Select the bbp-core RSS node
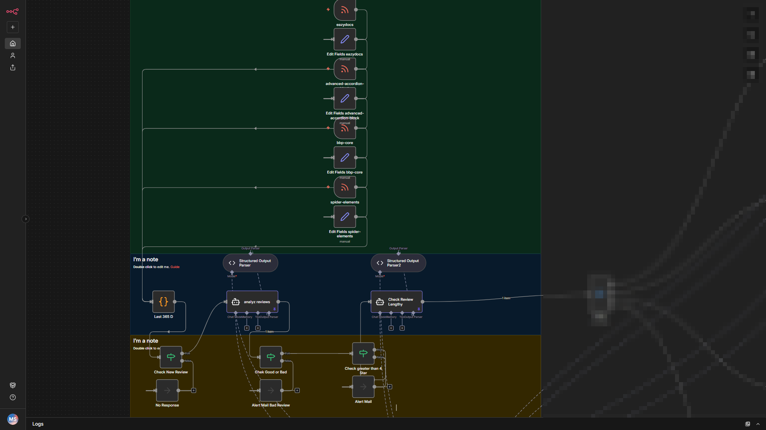The image size is (766, 430). tap(344, 129)
